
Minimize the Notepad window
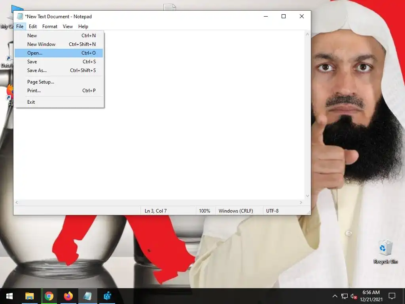(266, 16)
